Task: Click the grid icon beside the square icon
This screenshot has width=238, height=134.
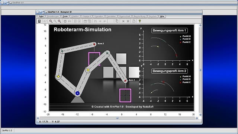Action: (70, 21)
